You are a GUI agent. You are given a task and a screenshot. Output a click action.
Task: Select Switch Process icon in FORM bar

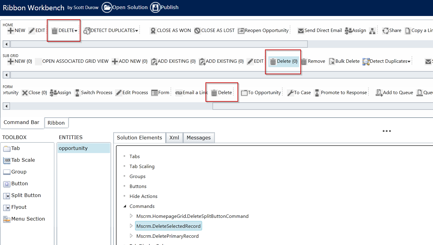point(77,93)
